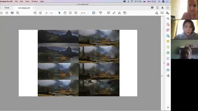Choose the arrow selection tool
The image size is (198, 111).
59,13
